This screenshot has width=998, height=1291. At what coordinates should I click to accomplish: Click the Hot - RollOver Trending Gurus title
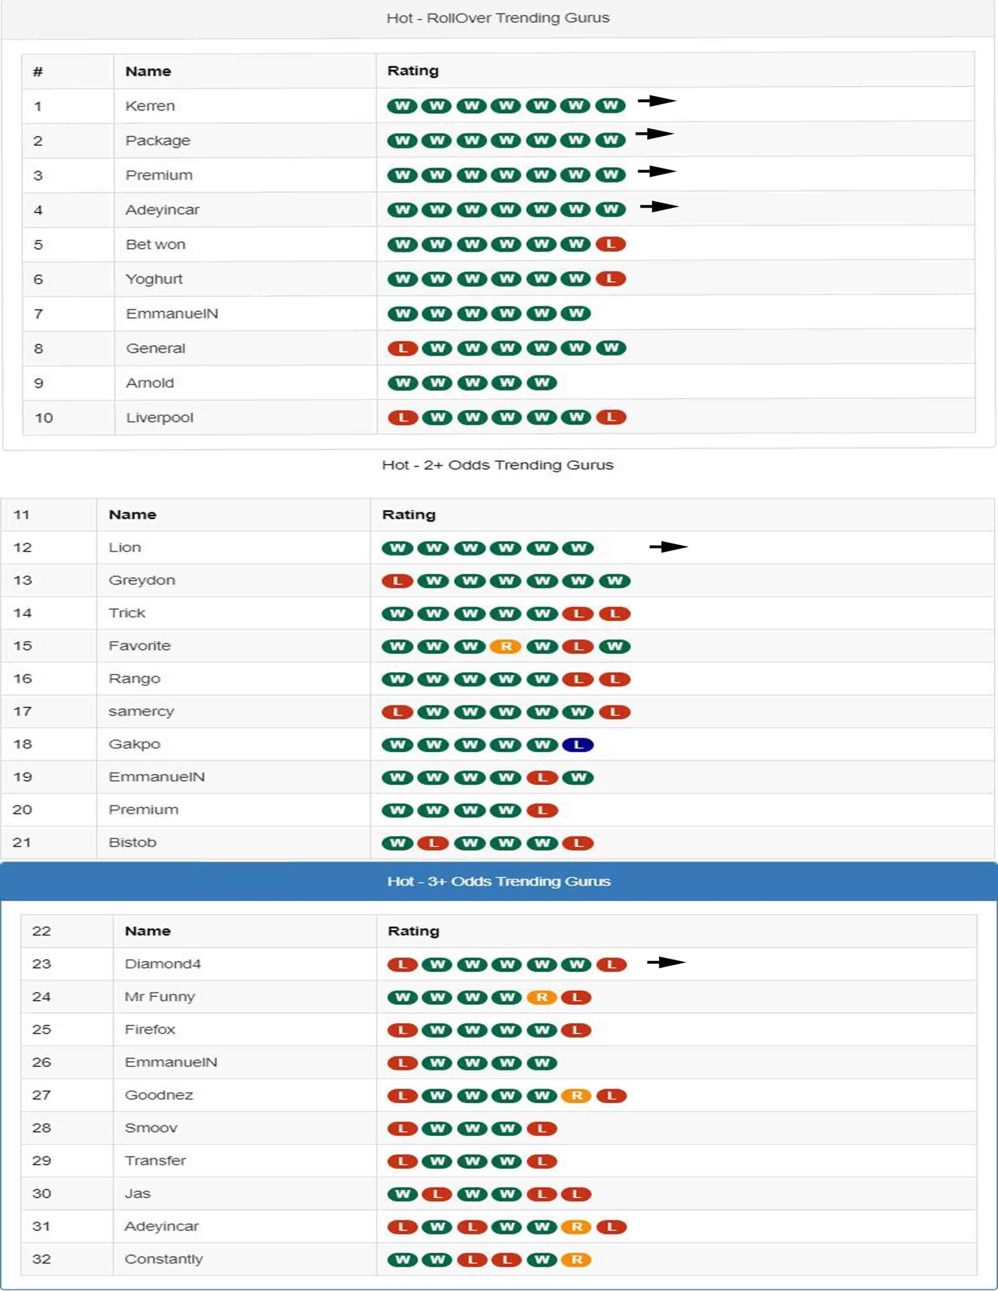point(498,18)
